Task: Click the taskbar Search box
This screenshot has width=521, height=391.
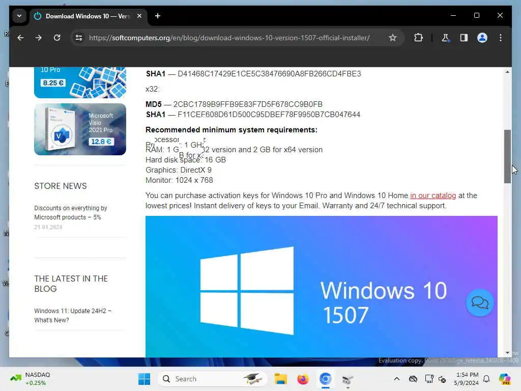Action: tap(213, 379)
